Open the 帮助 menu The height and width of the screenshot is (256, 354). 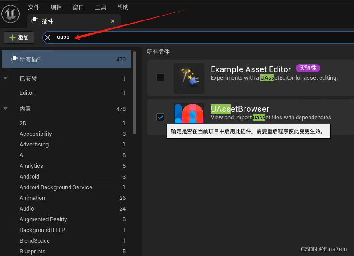[x=123, y=8]
